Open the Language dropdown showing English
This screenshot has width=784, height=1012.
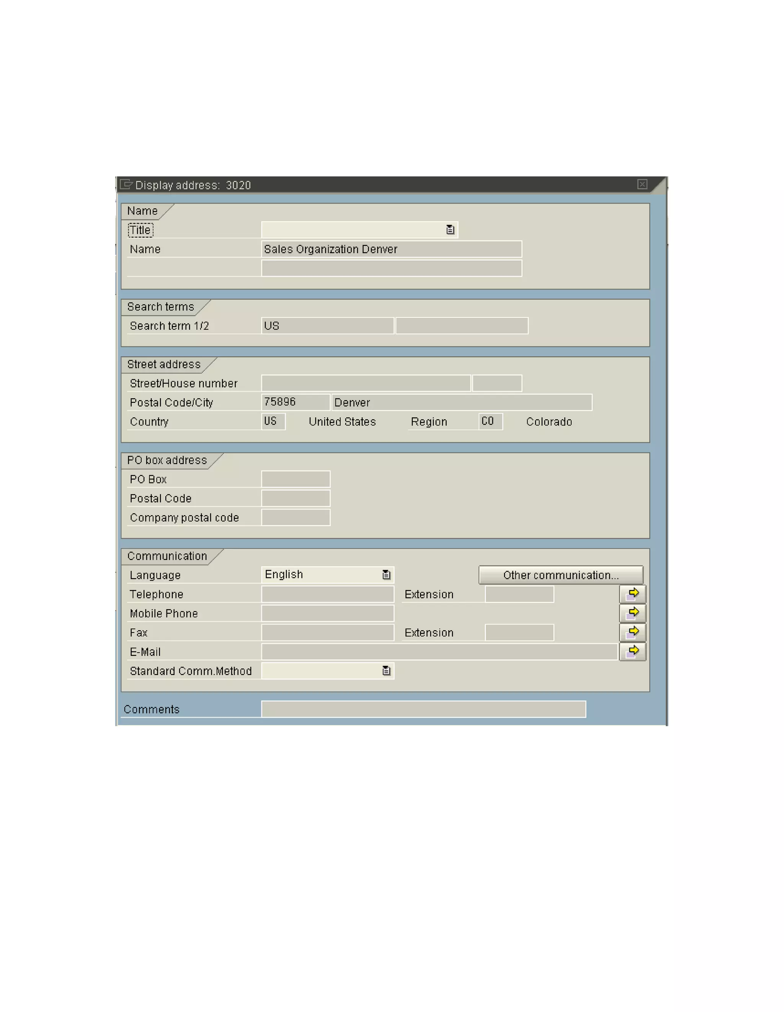pos(386,575)
